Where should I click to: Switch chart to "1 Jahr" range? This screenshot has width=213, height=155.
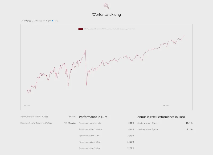pyautogui.click(x=44, y=21)
